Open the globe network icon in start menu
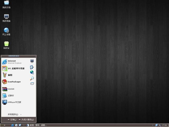The width and height of the screenshot is (169, 127). coord(32,72)
